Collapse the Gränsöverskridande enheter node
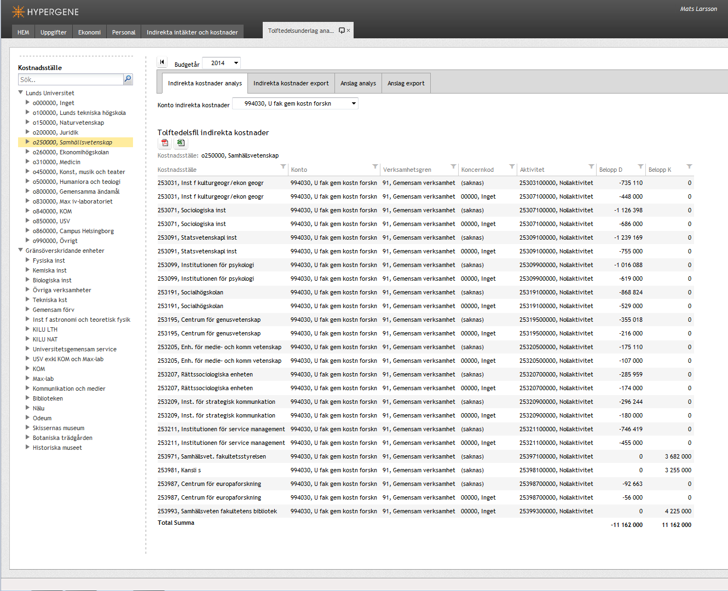Image resolution: width=728 pixels, height=591 pixels. (21, 250)
